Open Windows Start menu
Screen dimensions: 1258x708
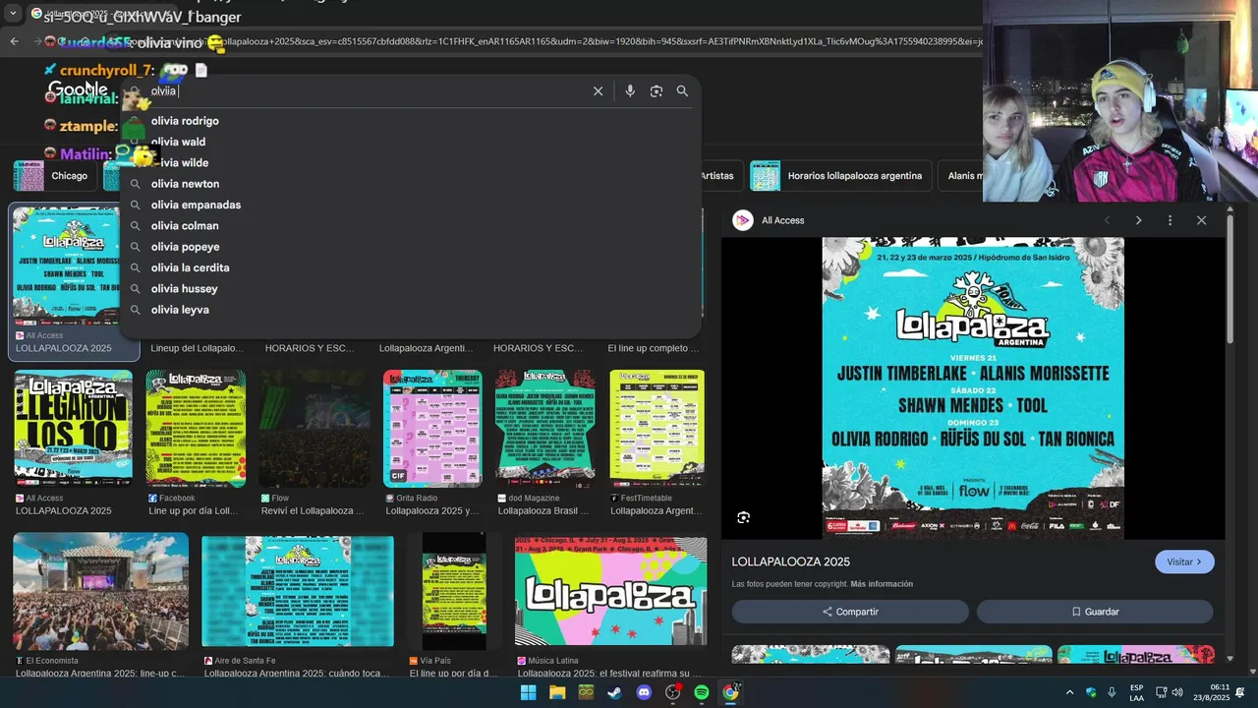tap(528, 692)
